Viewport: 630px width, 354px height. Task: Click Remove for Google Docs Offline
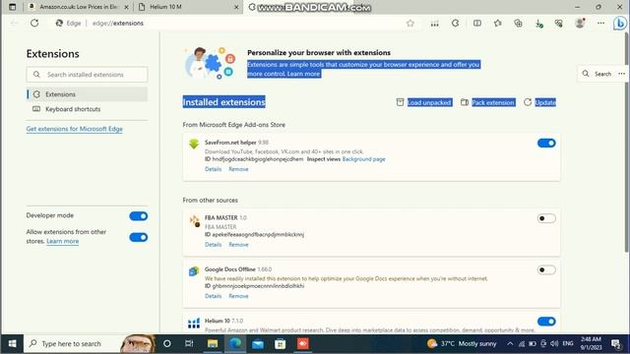[x=238, y=296]
